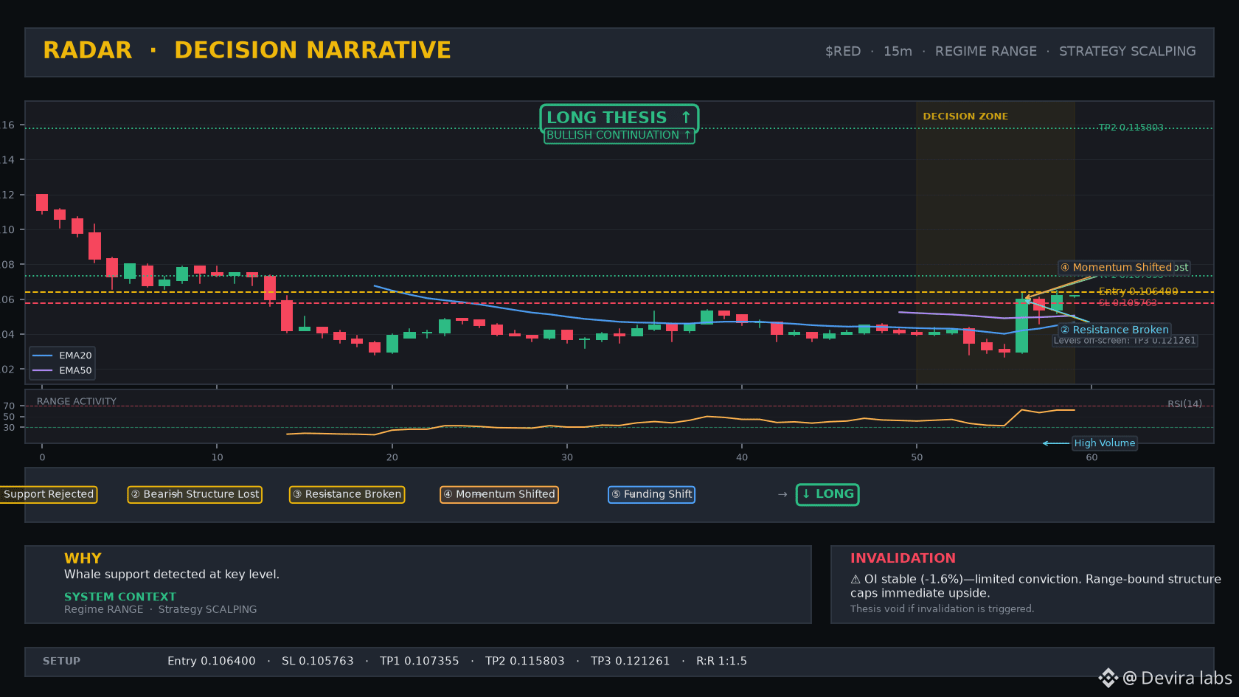The image size is (1239, 697).
Task: Select the Resistance Broken step chip
Action: click(347, 494)
